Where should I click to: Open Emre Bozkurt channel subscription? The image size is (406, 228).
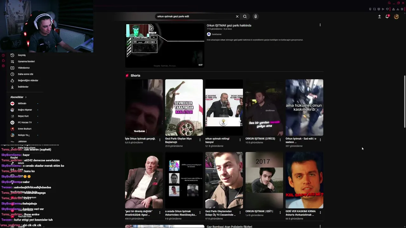[24, 129]
